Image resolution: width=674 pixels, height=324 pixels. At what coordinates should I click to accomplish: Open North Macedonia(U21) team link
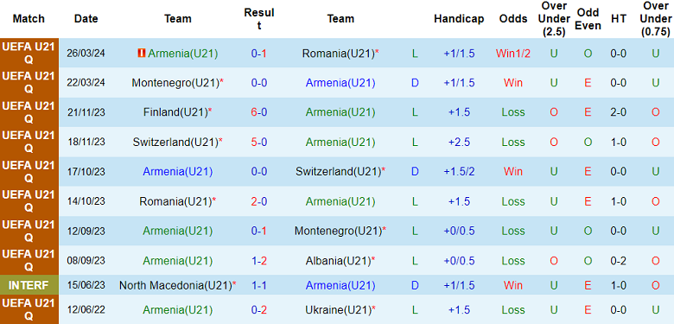pyautogui.click(x=175, y=285)
